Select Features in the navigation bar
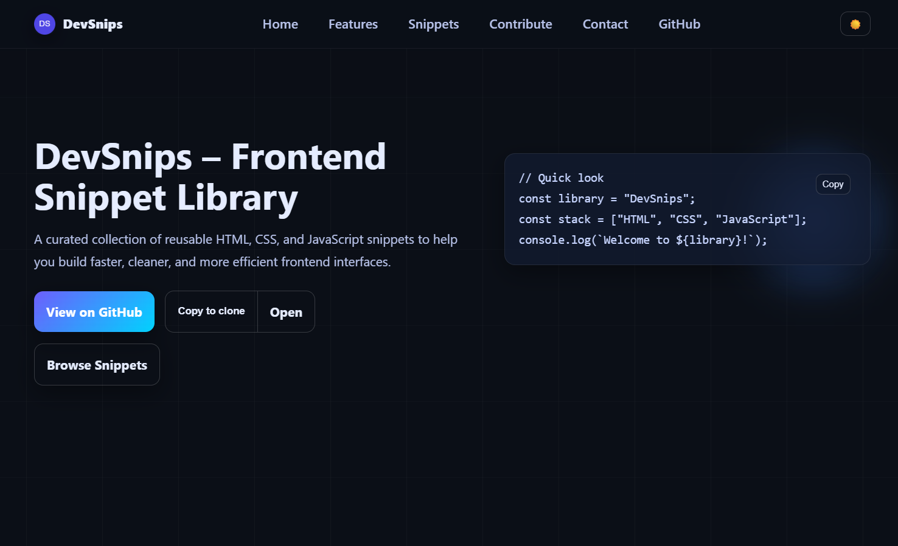This screenshot has width=898, height=546. (353, 24)
